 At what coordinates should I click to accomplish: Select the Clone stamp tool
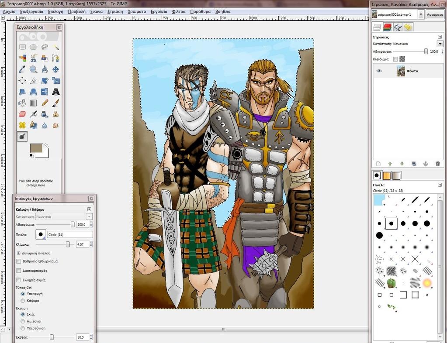tap(56, 114)
